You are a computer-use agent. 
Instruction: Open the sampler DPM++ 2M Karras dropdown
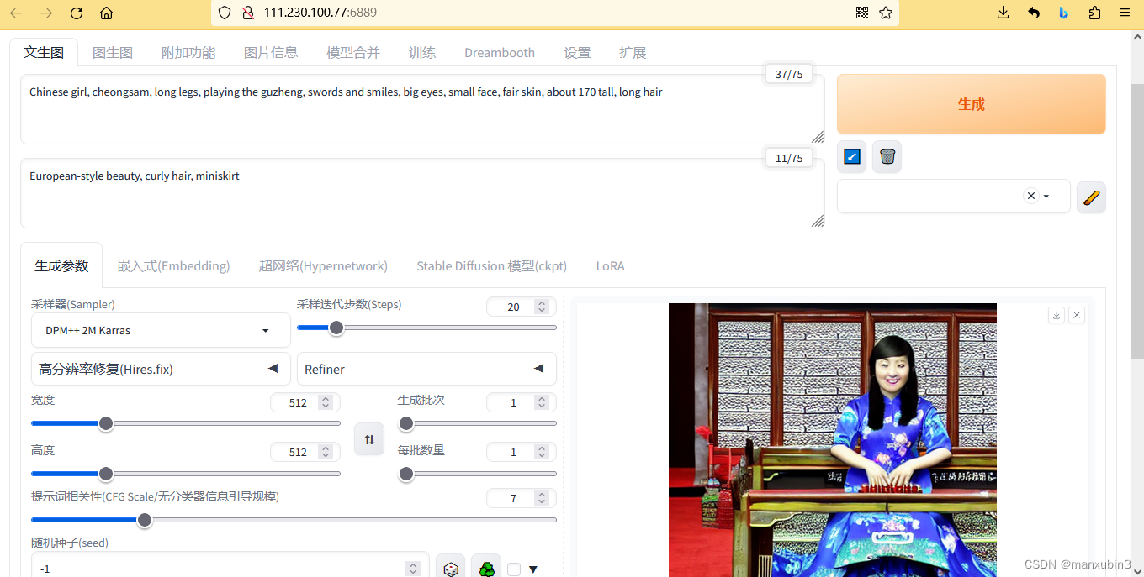(x=161, y=330)
